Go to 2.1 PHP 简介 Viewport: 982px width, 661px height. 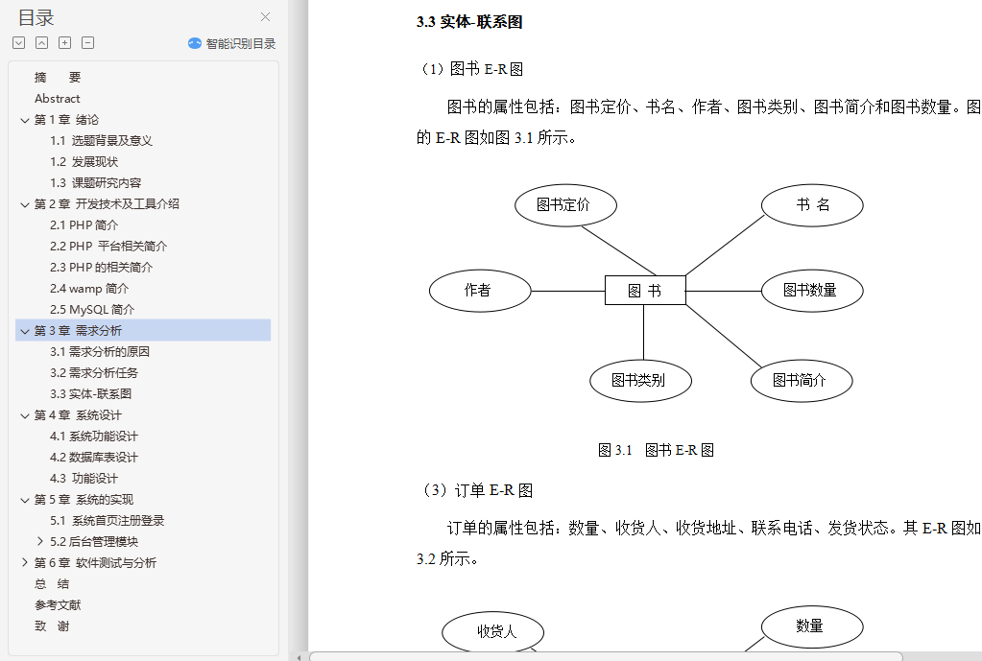(84, 225)
